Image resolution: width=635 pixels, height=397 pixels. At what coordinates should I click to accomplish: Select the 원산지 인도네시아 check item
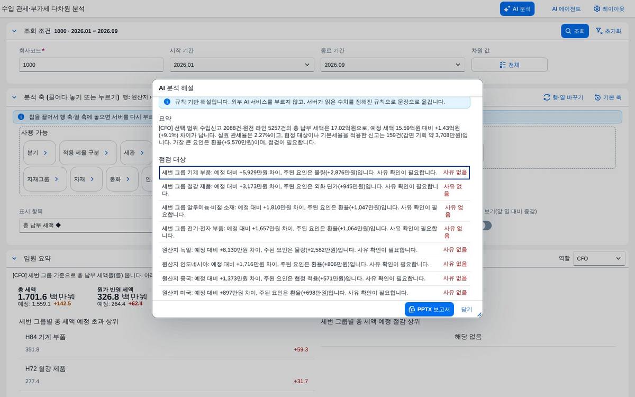coord(314,264)
